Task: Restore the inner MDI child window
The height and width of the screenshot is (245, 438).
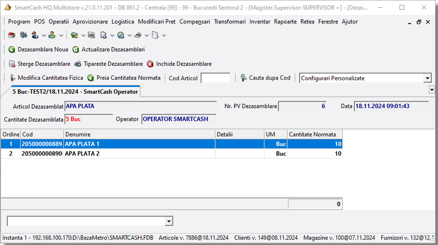Action: click(419, 22)
